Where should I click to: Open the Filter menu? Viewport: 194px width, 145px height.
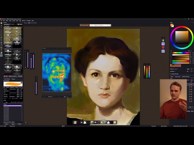point(17,21)
